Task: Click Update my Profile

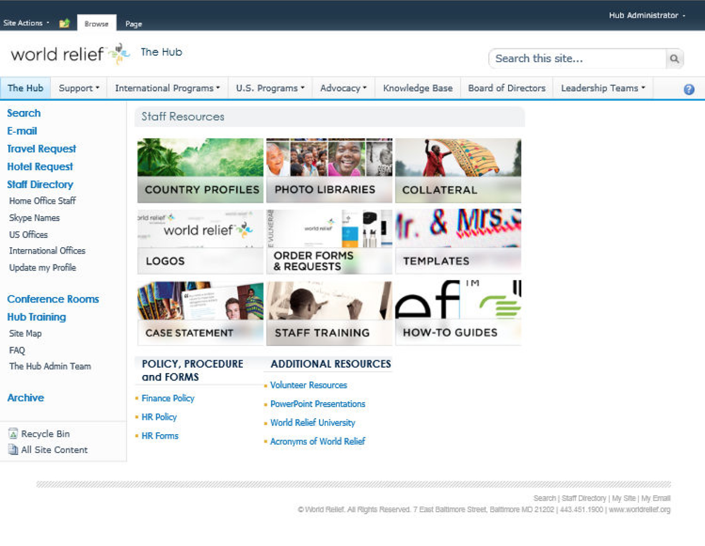Action: 42,268
